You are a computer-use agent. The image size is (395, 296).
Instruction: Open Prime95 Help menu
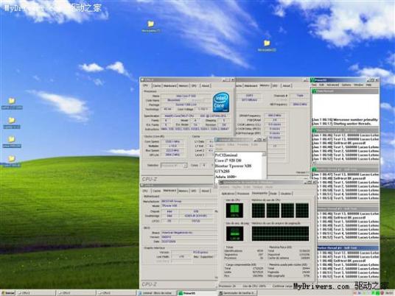coord(368,85)
